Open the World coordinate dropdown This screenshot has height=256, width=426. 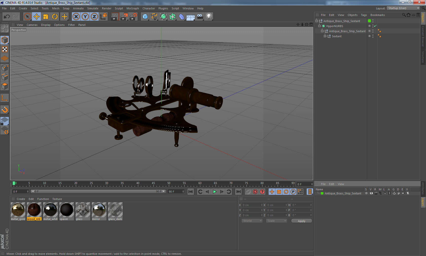click(x=252, y=221)
